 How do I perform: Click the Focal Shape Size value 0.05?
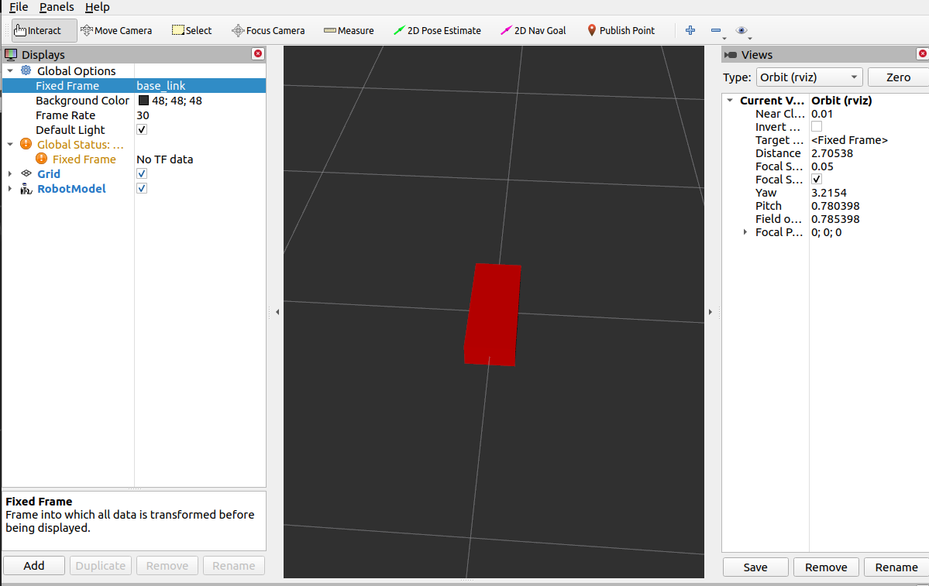pos(822,166)
